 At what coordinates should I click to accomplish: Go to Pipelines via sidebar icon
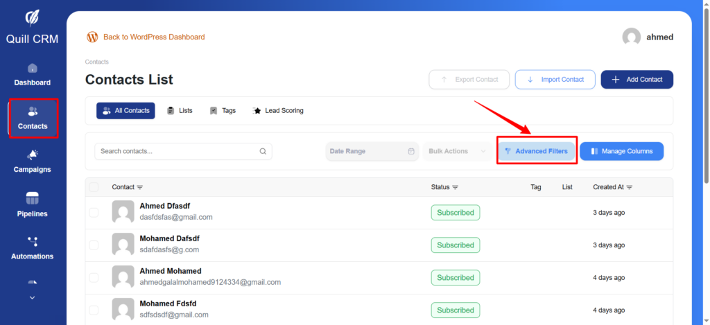pyautogui.click(x=33, y=198)
